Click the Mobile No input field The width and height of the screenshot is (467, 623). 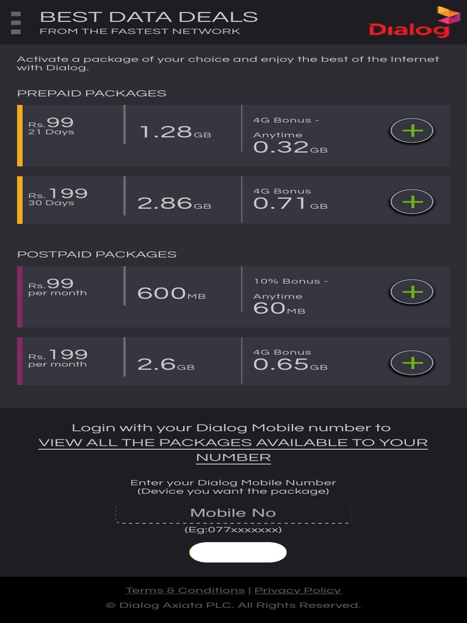pyautogui.click(x=233, y=513)
